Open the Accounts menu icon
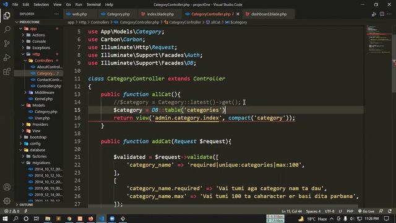 point(7,187)
